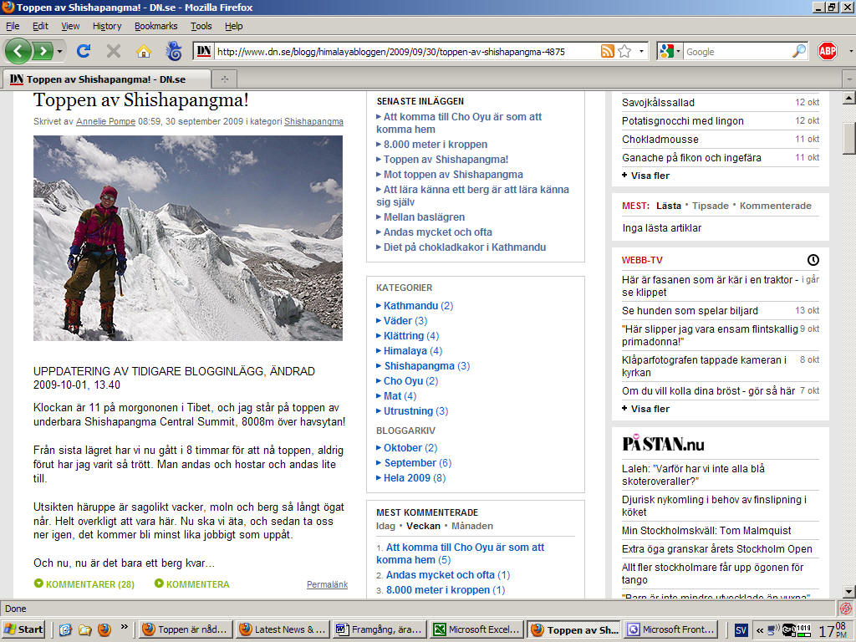Click the SV language indicator in tray
Viewport: 856px width, 642px height.
point(741,630)
